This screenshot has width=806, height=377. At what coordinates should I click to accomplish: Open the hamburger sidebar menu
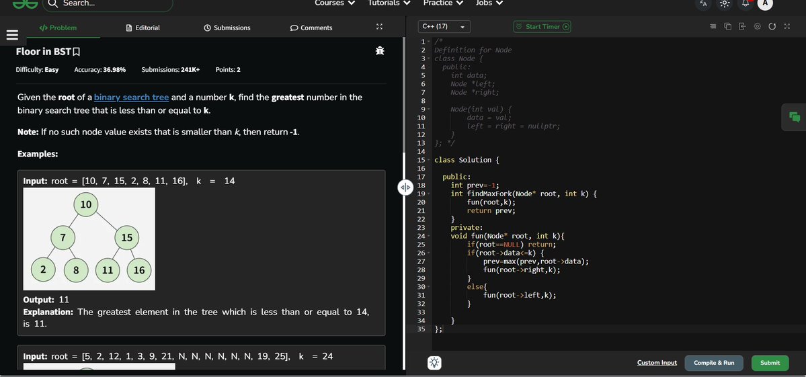12,35
